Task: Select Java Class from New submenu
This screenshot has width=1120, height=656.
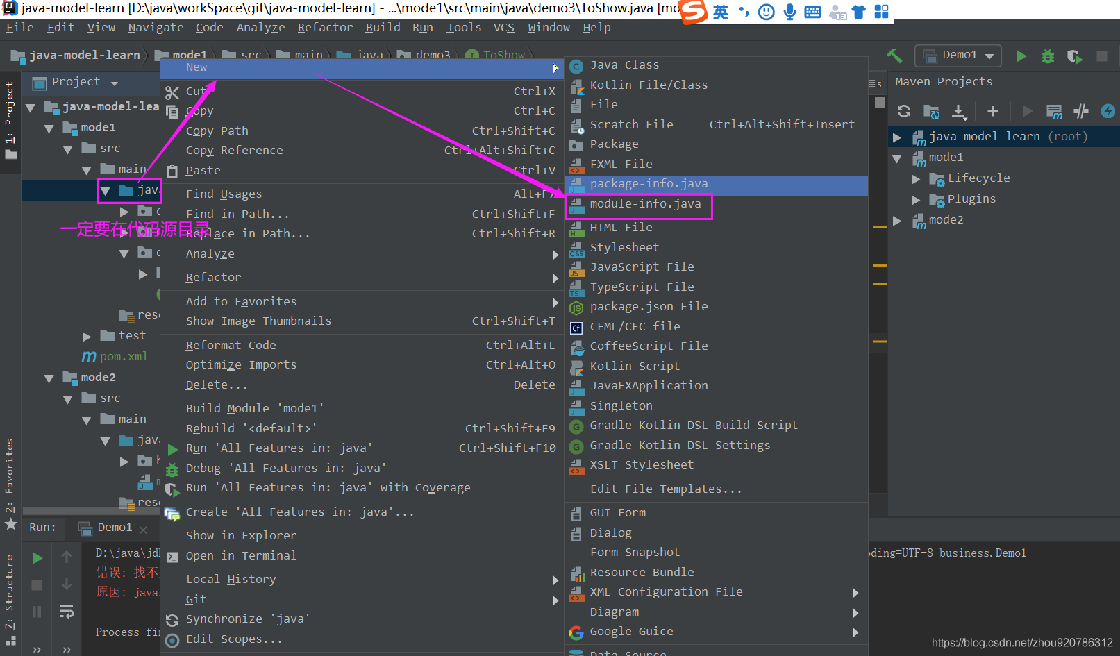Action: point(716,65)
